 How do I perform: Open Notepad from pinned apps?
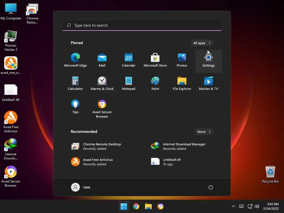[129, 84]
